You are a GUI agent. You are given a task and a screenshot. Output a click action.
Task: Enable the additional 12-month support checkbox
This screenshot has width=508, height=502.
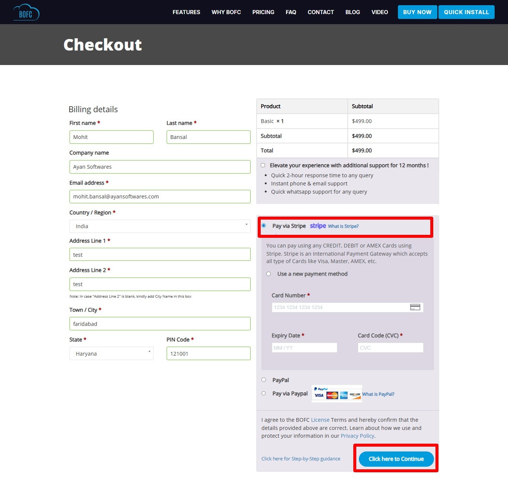coord(263,165)
